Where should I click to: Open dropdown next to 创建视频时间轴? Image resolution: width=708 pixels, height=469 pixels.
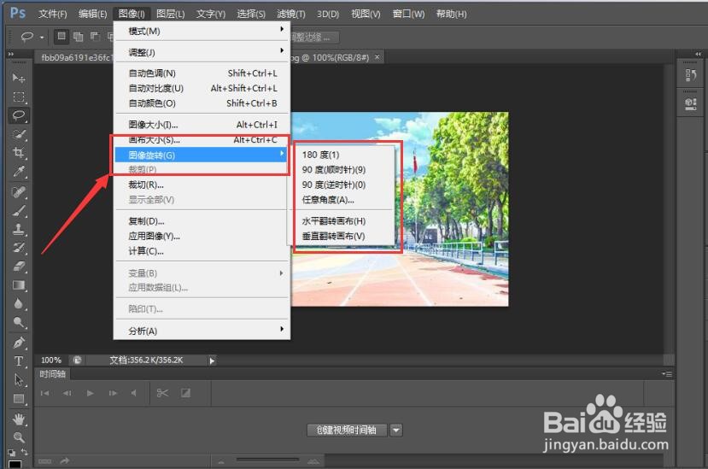(396, 431)
